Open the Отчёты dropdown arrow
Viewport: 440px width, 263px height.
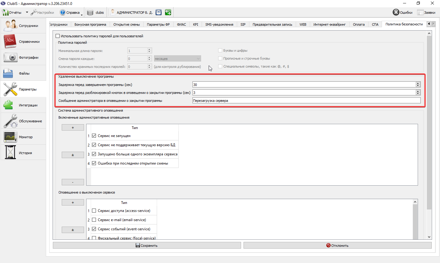click(27, 13)
